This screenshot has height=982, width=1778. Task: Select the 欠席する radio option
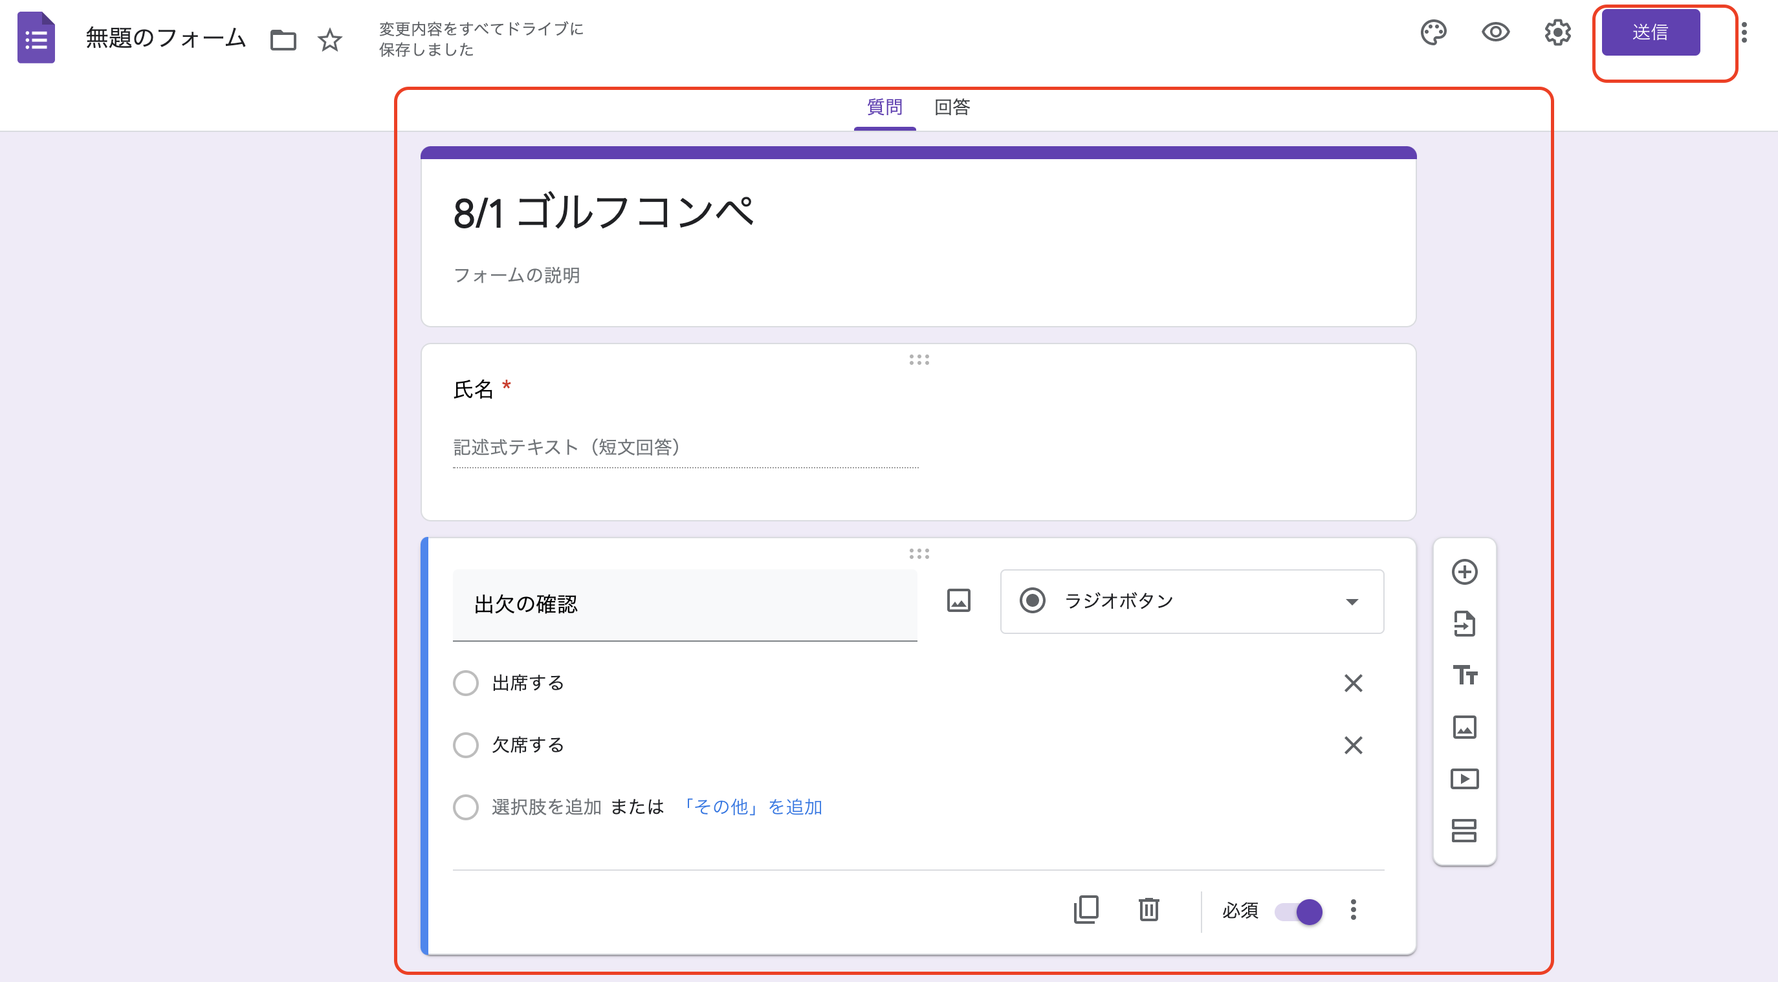point(466,745)
